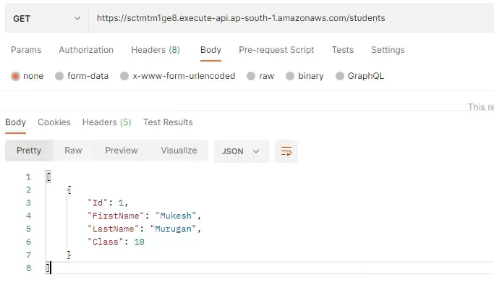Choose the Visualize response view
The image size is (494, 296).
[179, 151]
